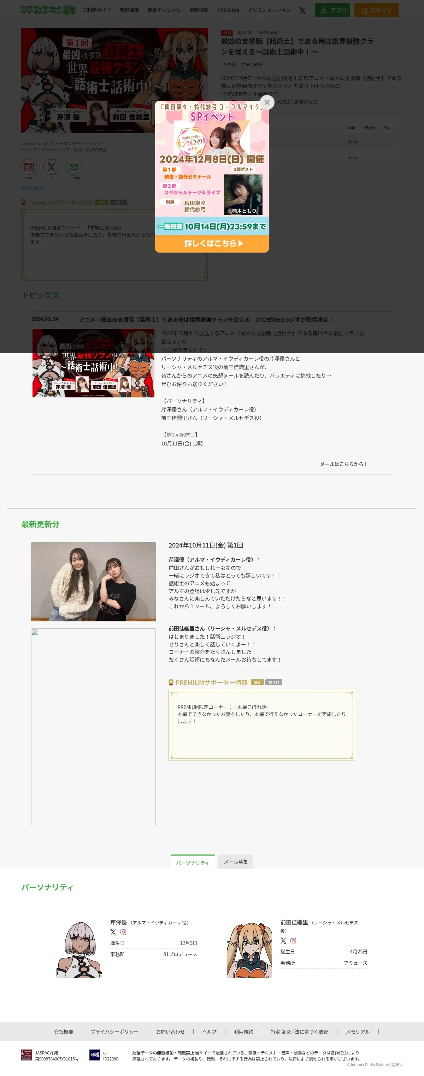Viewport: 424px width, 1076px height.
Task: Click the e-License icon
Action: coord(95,1055)
